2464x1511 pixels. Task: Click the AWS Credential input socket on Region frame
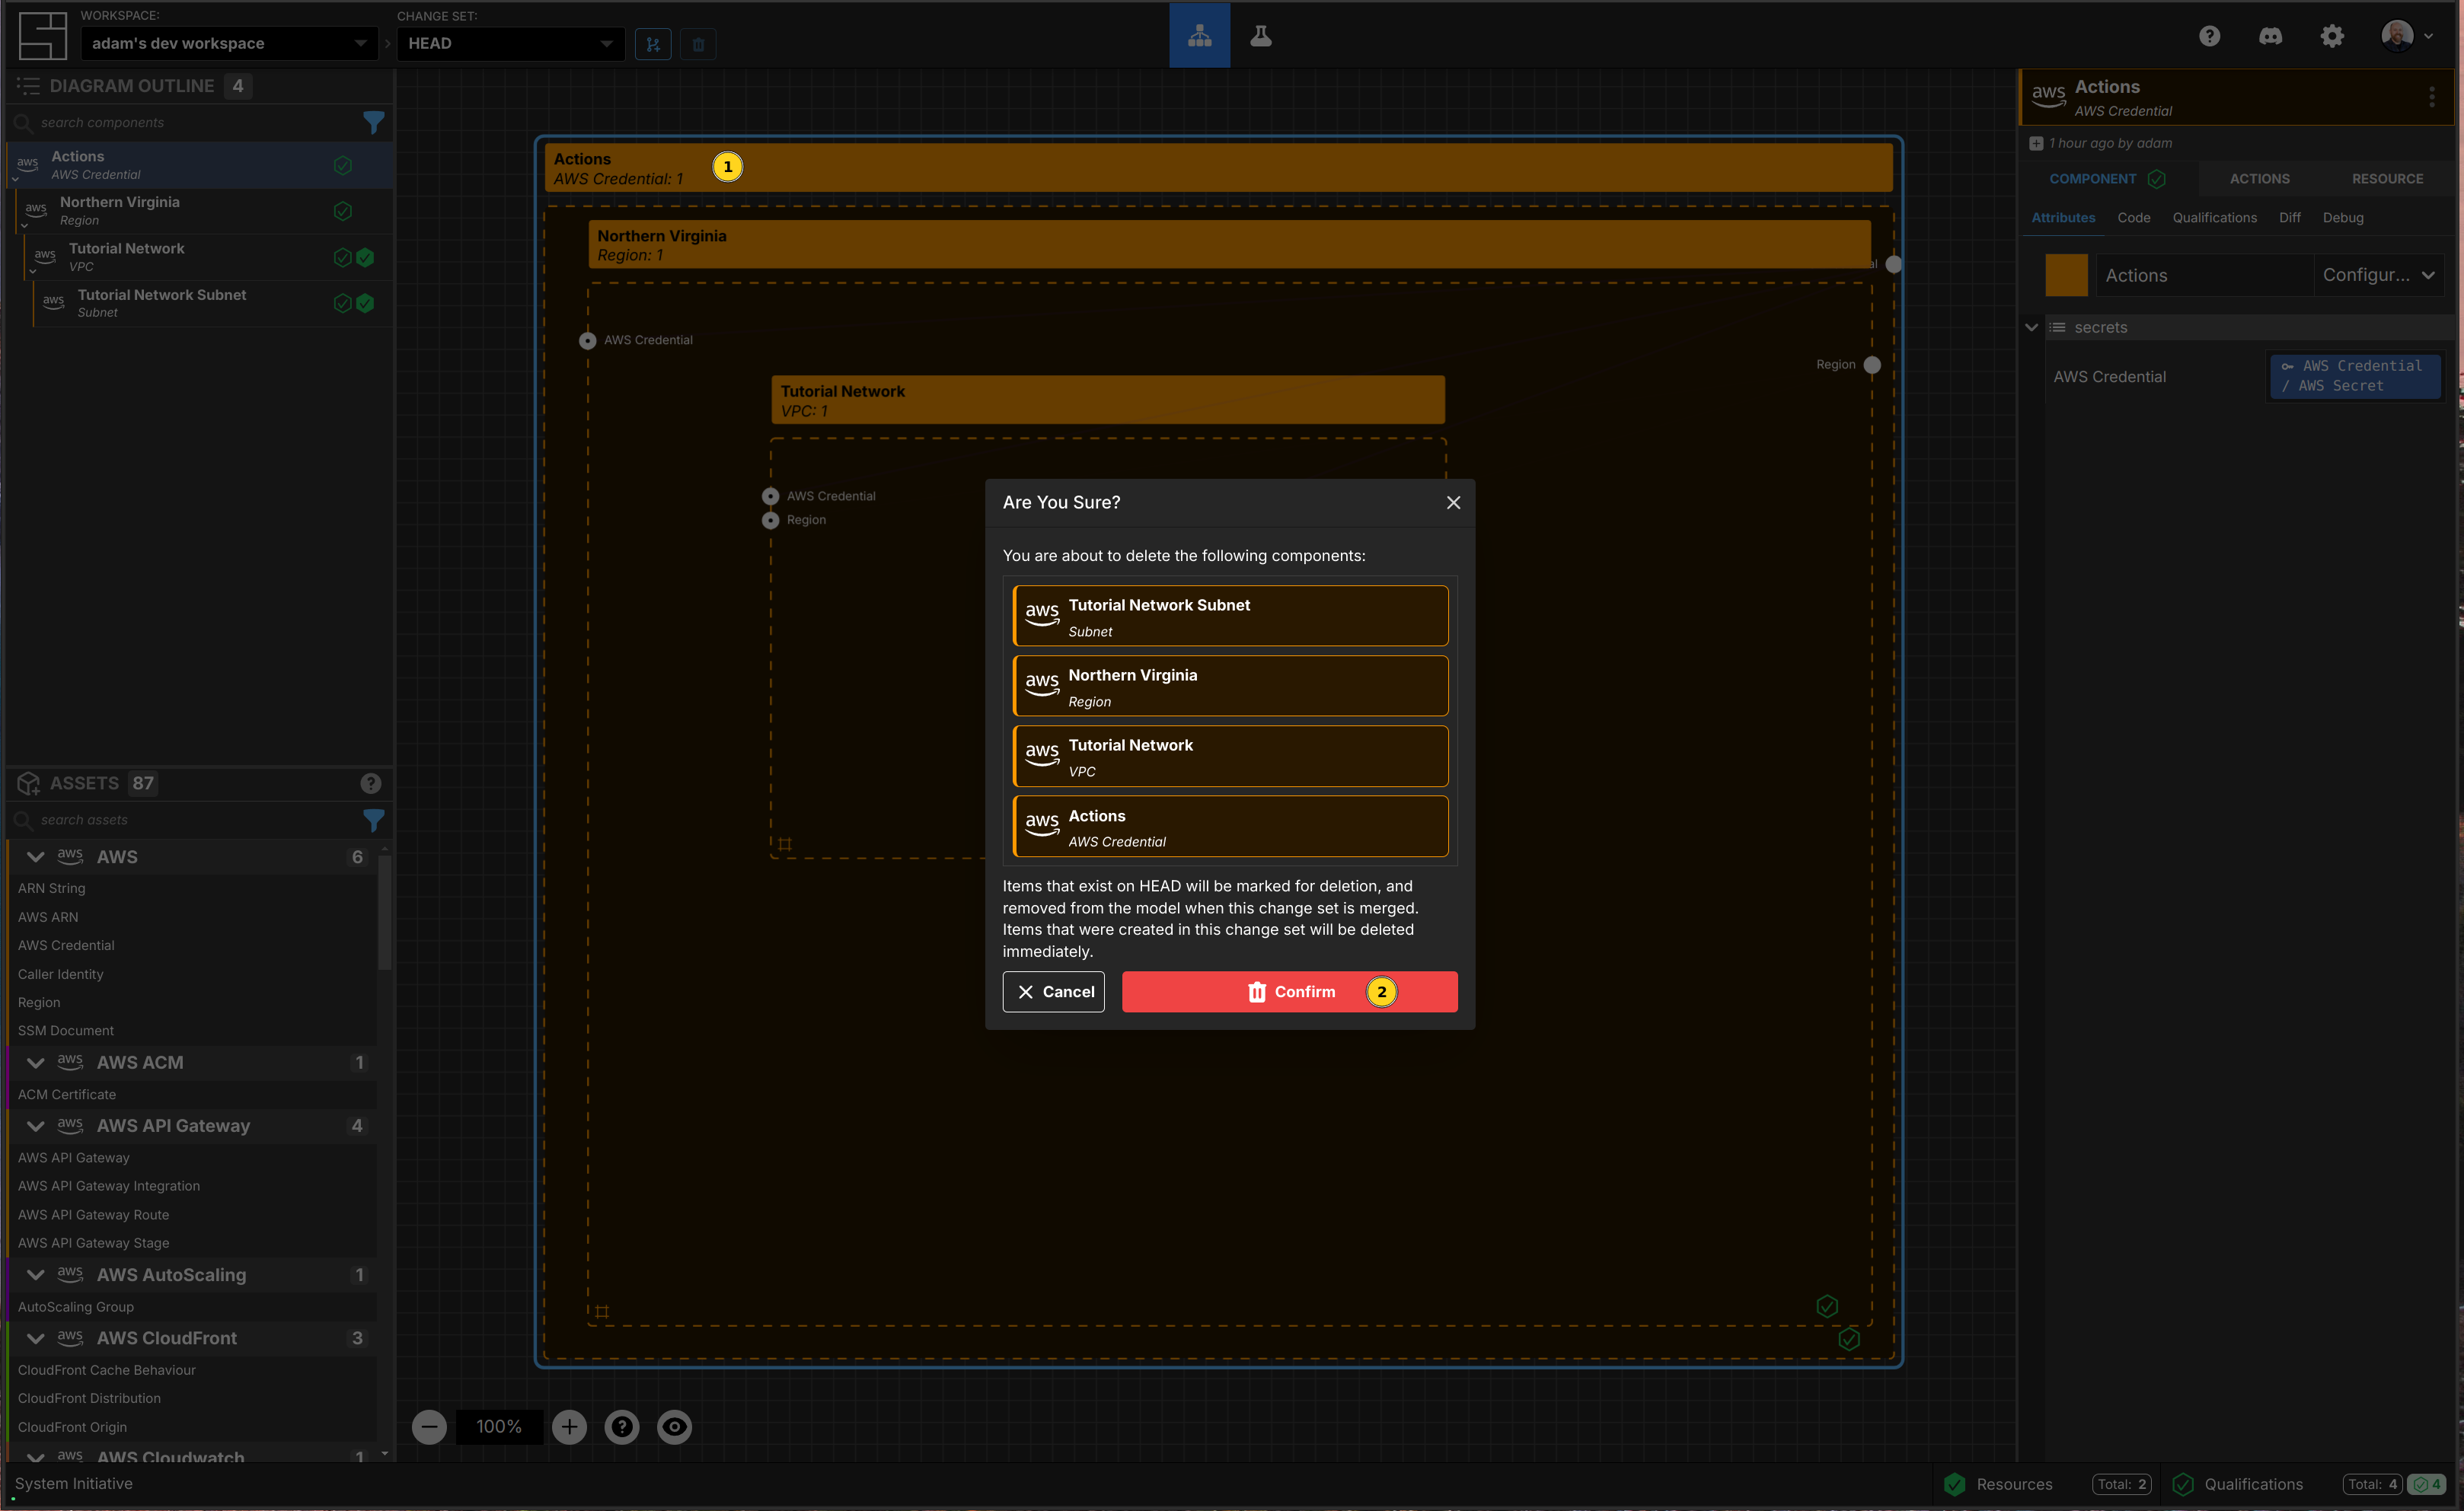point(587,340)
